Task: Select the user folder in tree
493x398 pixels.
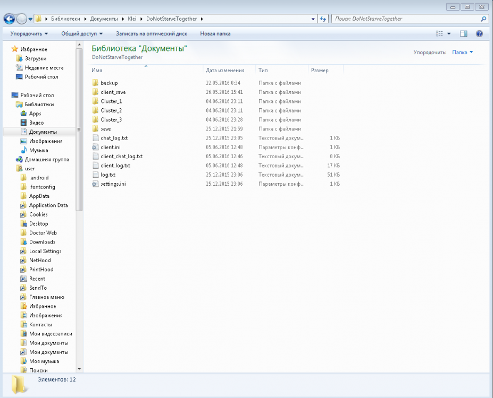Action: tap(25, 168)
